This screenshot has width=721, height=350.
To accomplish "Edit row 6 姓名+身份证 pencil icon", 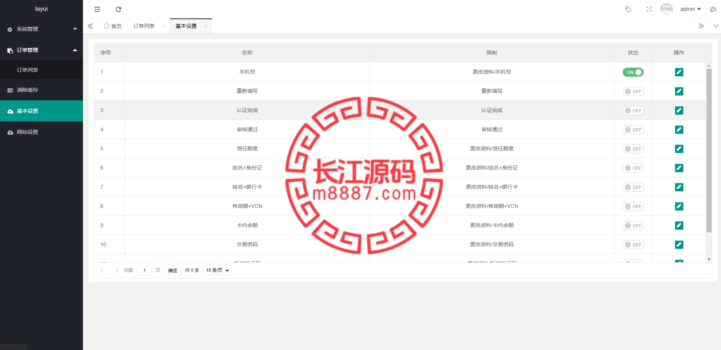I will 679,168.
